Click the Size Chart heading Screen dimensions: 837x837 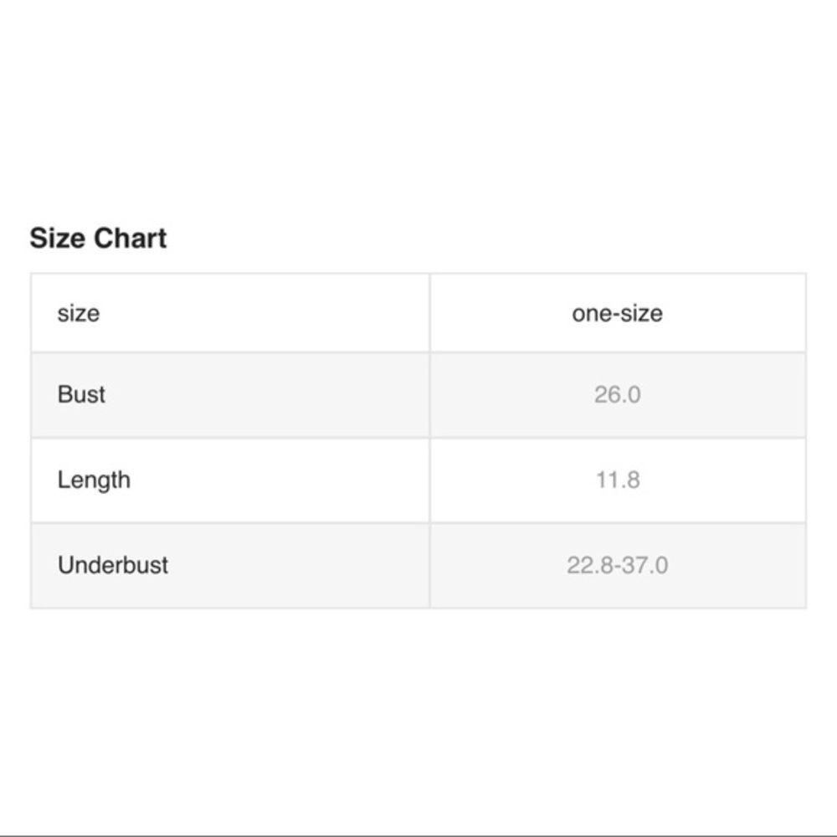(98, 238)
